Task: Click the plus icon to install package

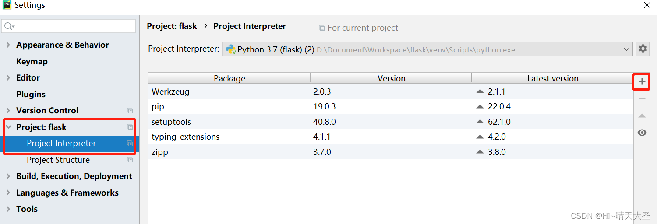Action: (642, 81)
